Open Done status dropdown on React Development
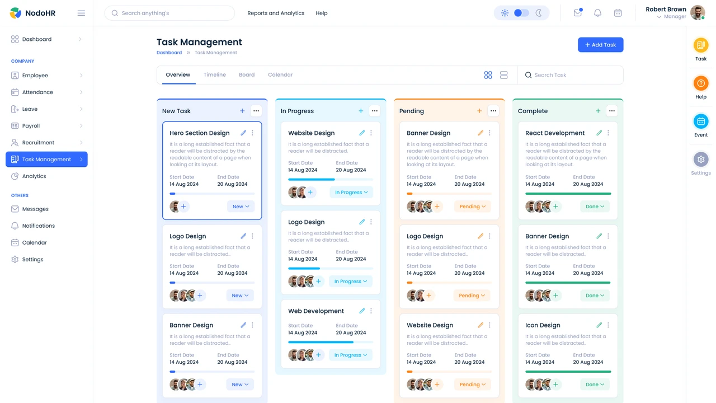716x403 pixels. [x=595, y=207]
